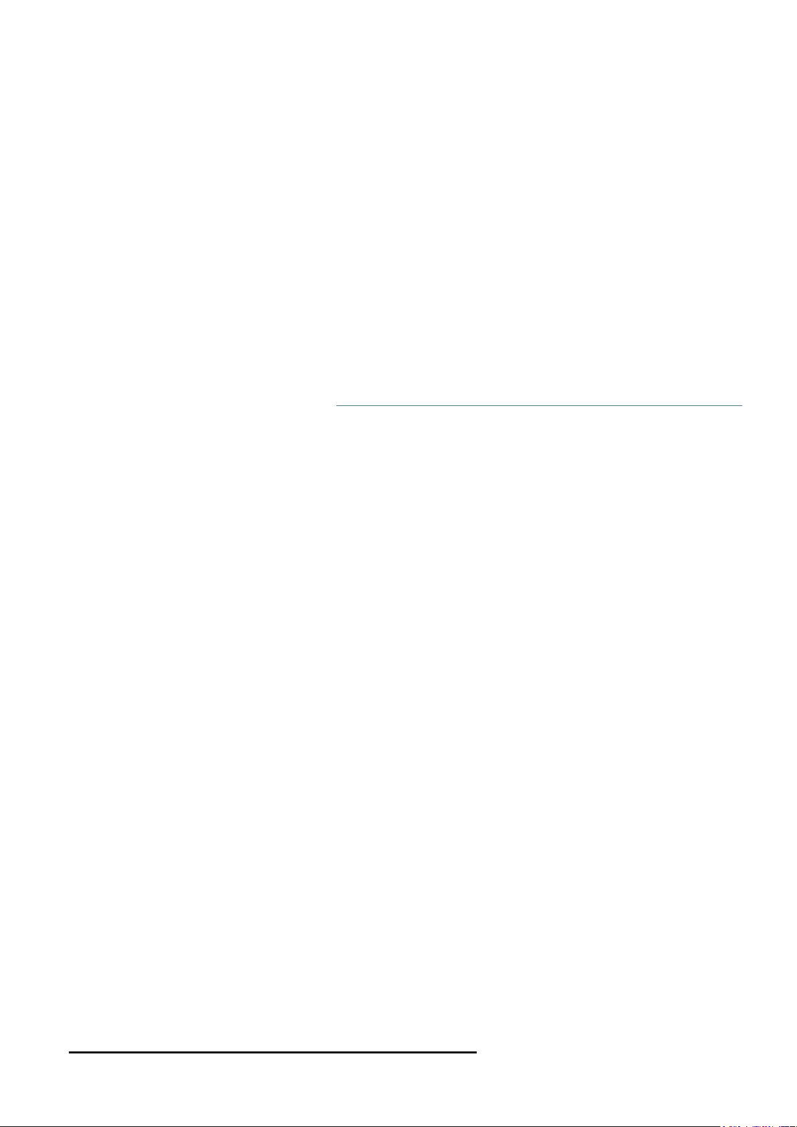Click faint marks at bottom-right page edge

click(758, 1125)
